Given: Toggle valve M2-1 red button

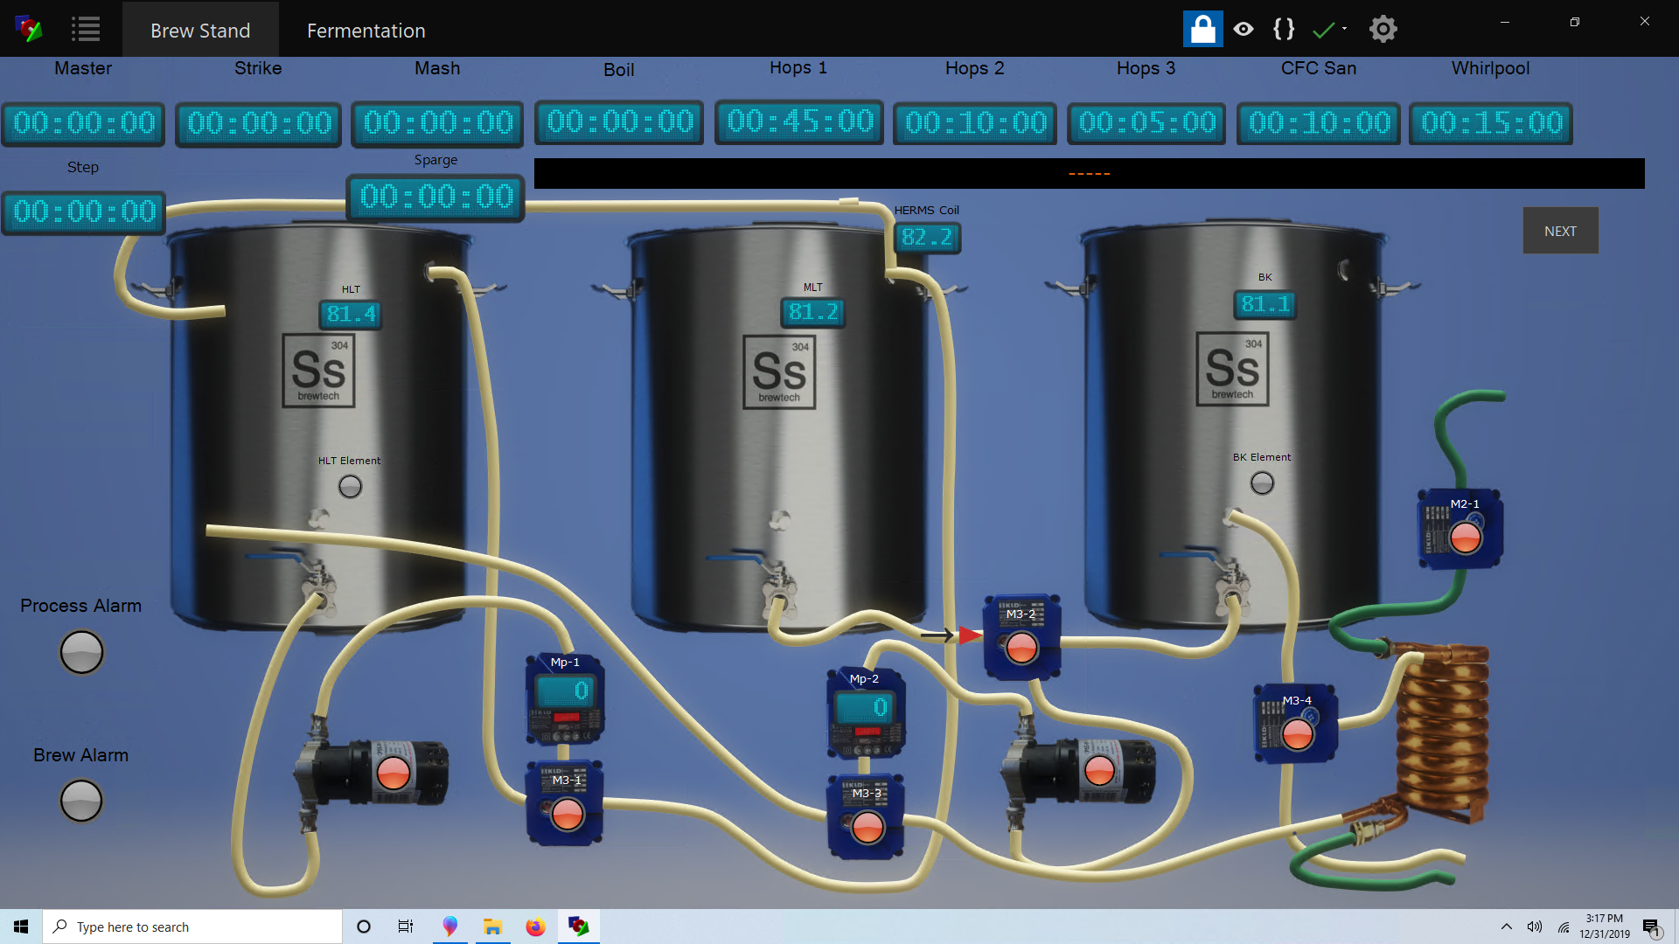Looking at the screenshot, I should pos(1465,538).
